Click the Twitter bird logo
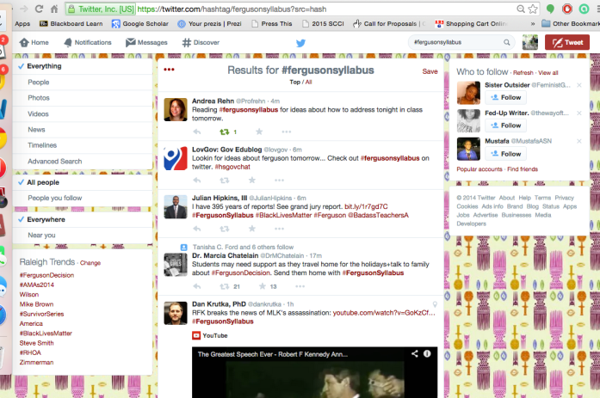The image size is (600, 398). coord(300,43)
